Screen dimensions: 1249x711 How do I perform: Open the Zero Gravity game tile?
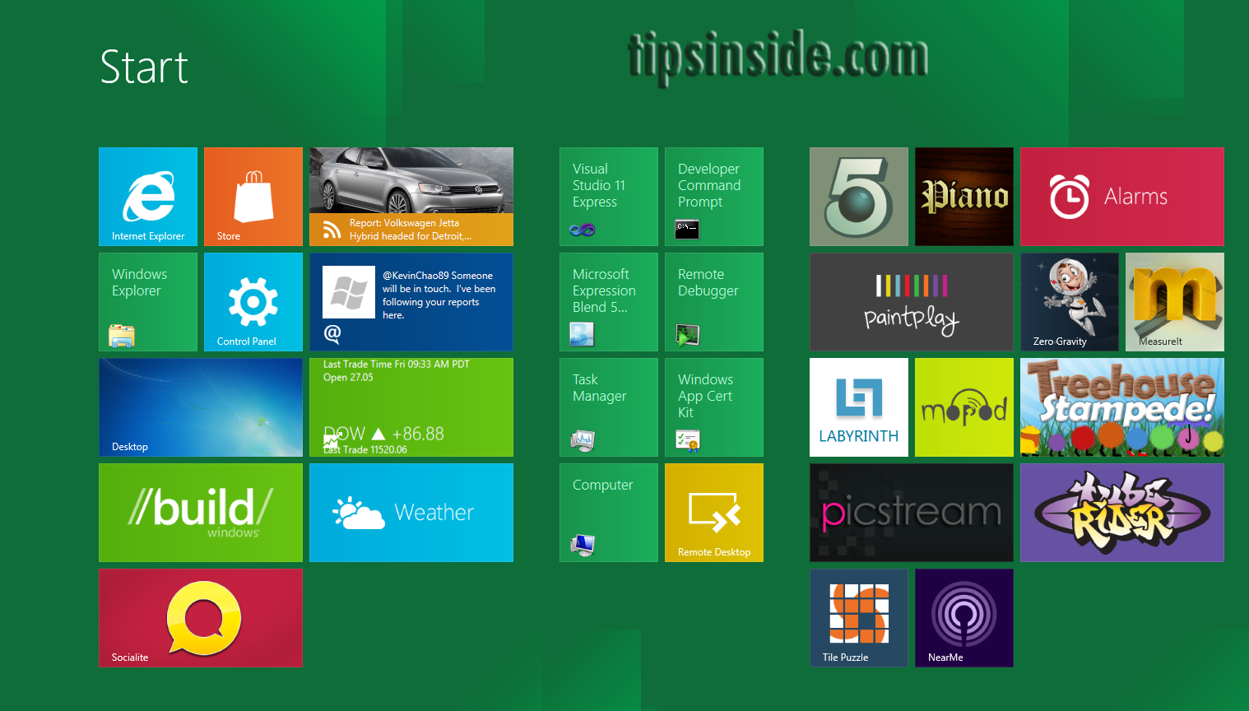tap(1070, 302)
